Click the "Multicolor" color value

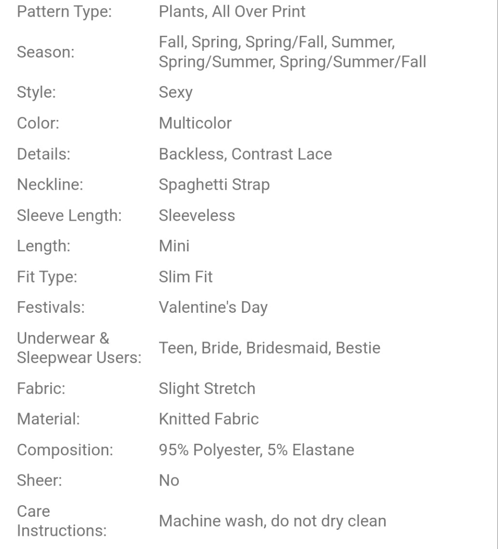(x=195, y=123)
